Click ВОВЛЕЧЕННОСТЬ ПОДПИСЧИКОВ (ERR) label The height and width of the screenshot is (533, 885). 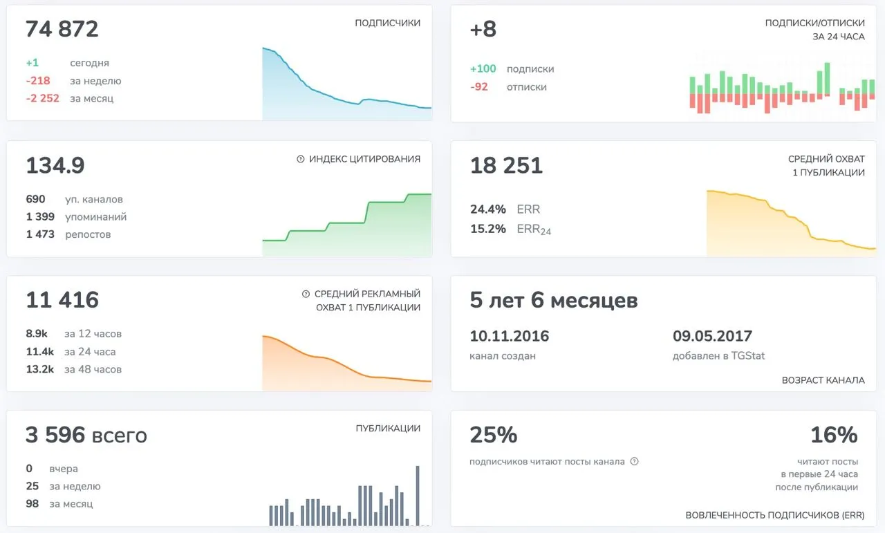(775, 515)
